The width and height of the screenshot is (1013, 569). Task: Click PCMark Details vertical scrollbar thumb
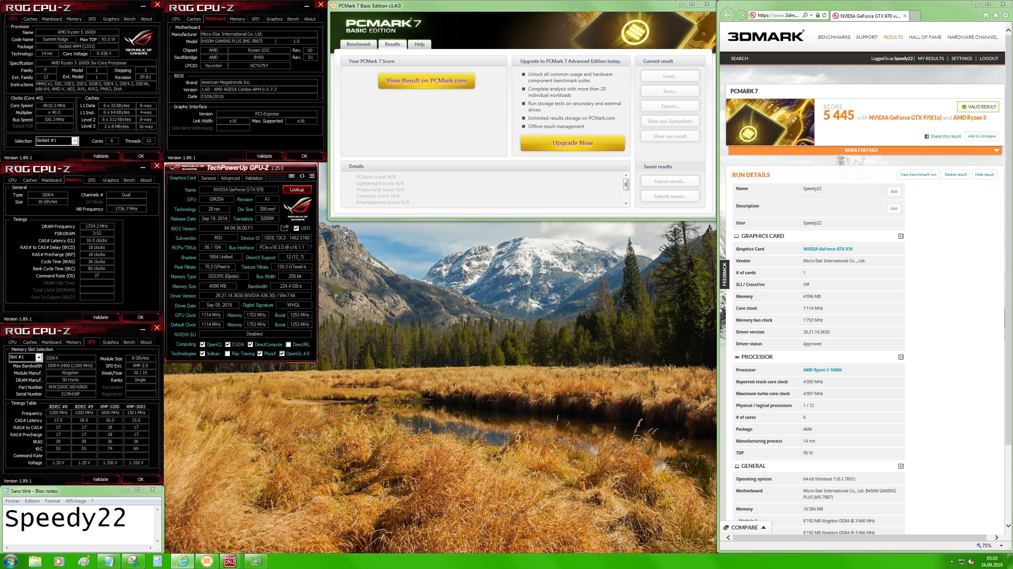626,185
